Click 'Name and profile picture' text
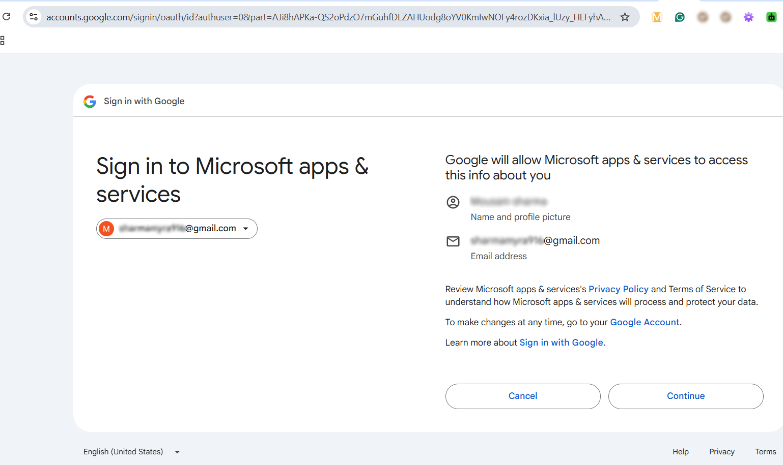Screen dimensions: 783x465 (520, 217)
